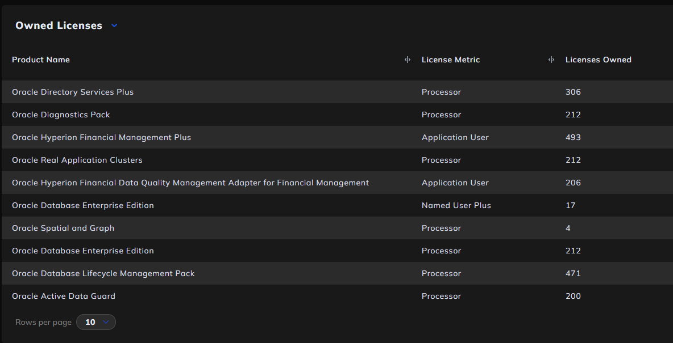Select Oracle Diagnostics Pack row
The height and width of the screenshot is (343, 673).
(x=338, y=115)
